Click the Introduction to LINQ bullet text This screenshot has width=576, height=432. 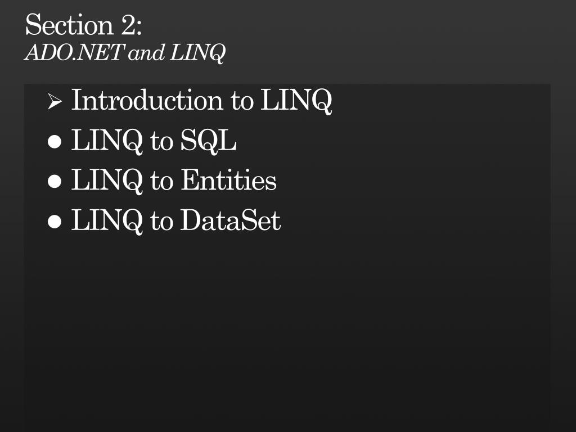pos(202,100)
